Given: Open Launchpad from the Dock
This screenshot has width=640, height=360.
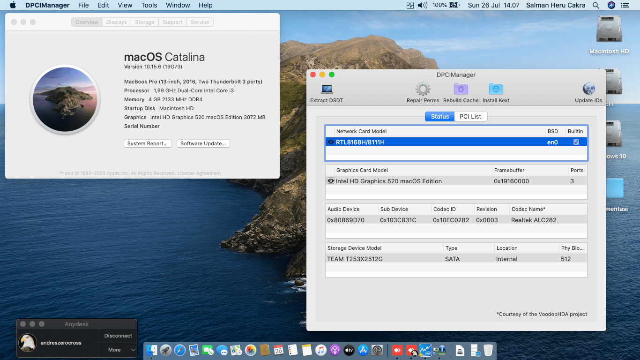Looking at the screenshot, I should point(165,350).
